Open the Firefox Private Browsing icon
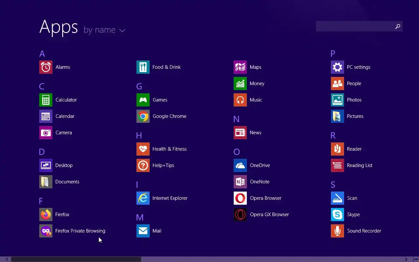This screenshot has height=262, width=419. [x=46, y=231]
